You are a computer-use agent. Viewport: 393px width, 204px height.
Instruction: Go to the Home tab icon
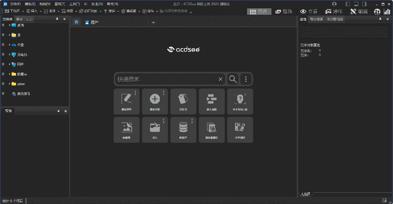[76, 22]
